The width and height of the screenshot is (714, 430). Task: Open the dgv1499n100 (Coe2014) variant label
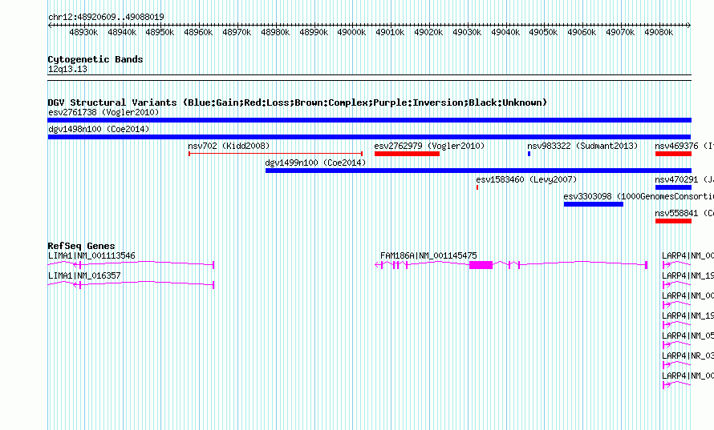[315, 163]
